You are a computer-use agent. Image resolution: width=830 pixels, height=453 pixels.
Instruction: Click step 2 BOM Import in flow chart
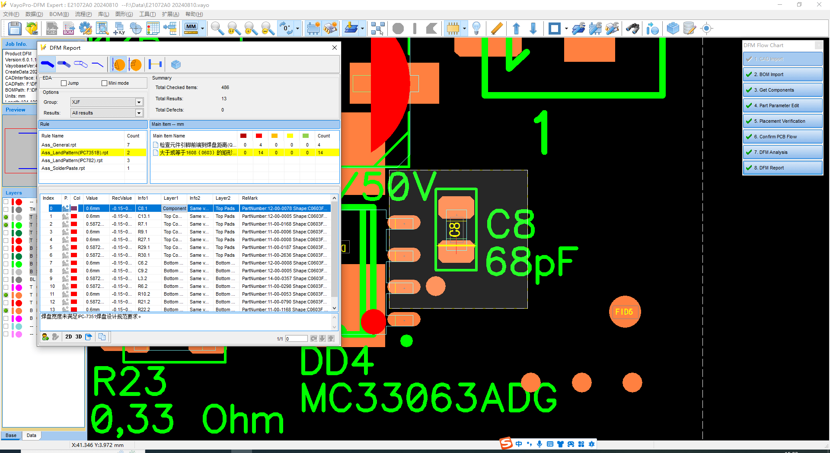[782, 74]
